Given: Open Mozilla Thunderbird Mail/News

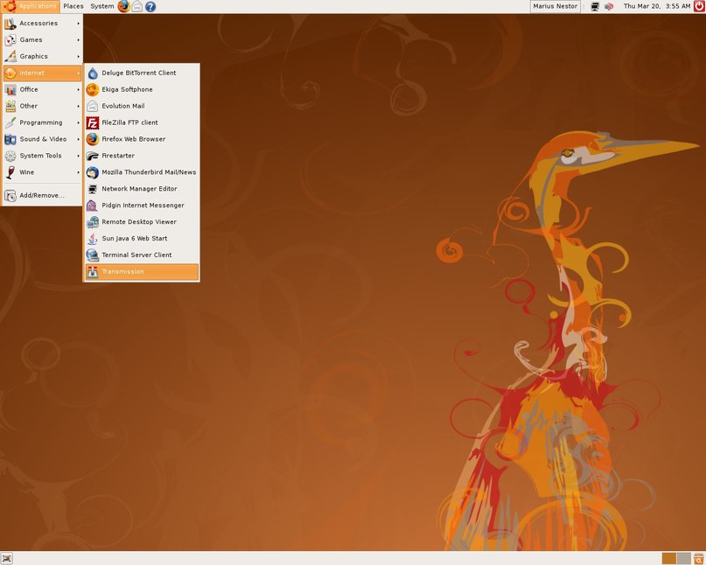Looking at the screenshot, I should point(149,172).
